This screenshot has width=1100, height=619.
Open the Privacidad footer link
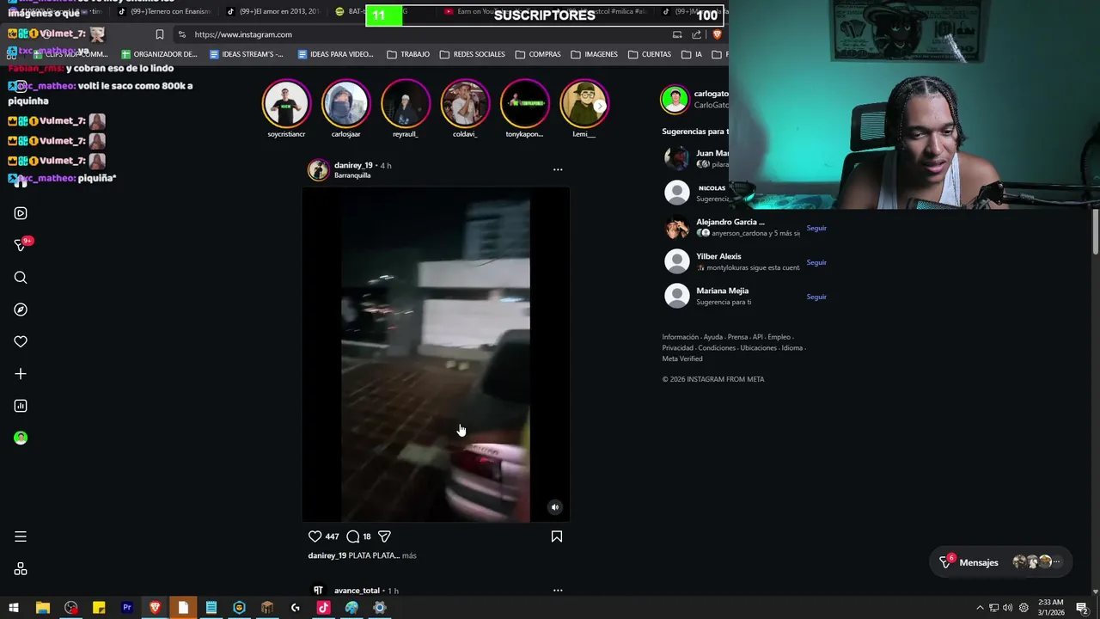677,348
